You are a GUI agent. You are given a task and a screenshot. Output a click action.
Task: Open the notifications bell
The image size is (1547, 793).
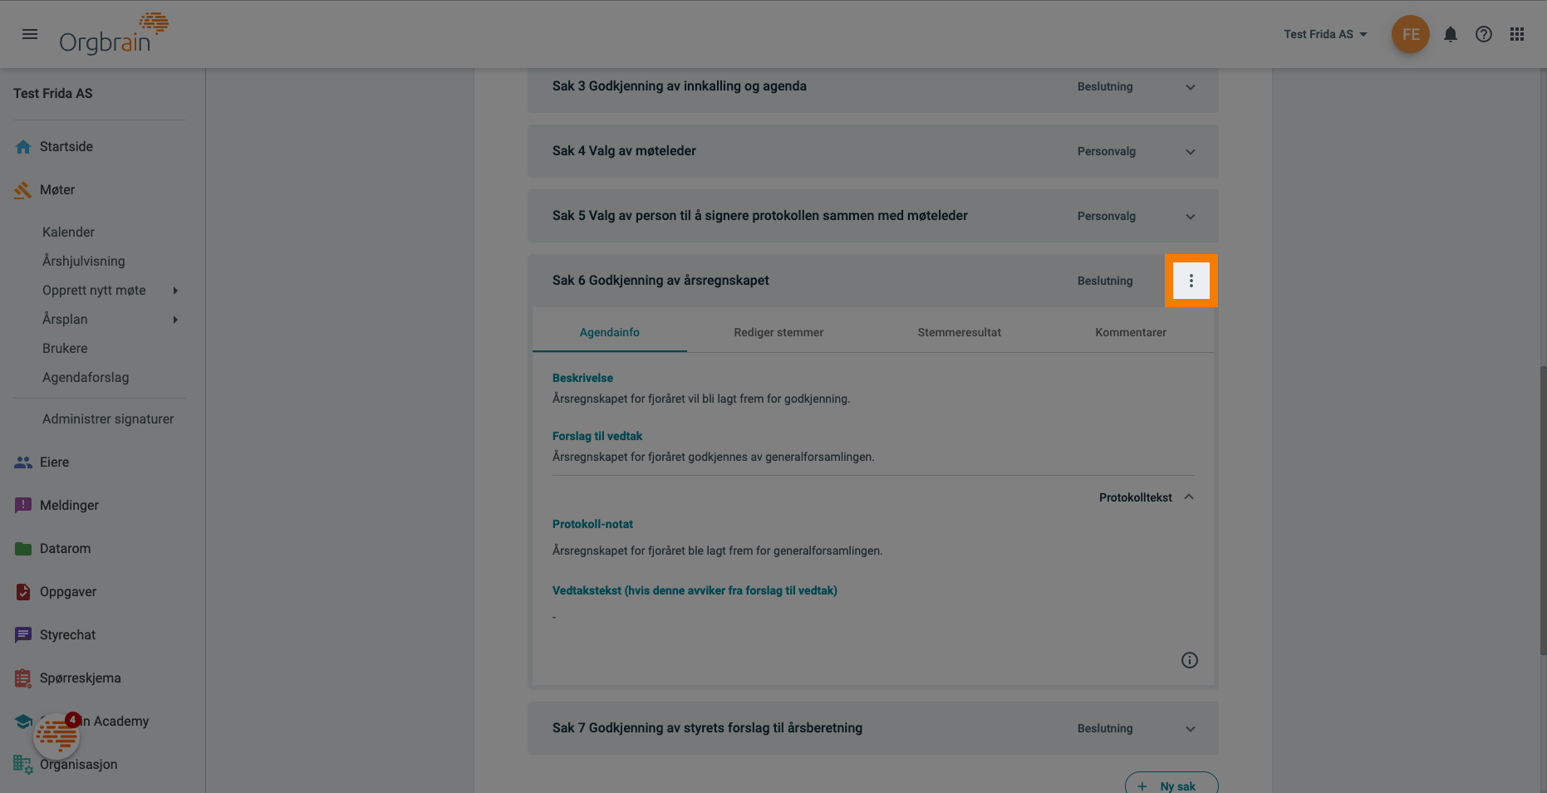1450,34
